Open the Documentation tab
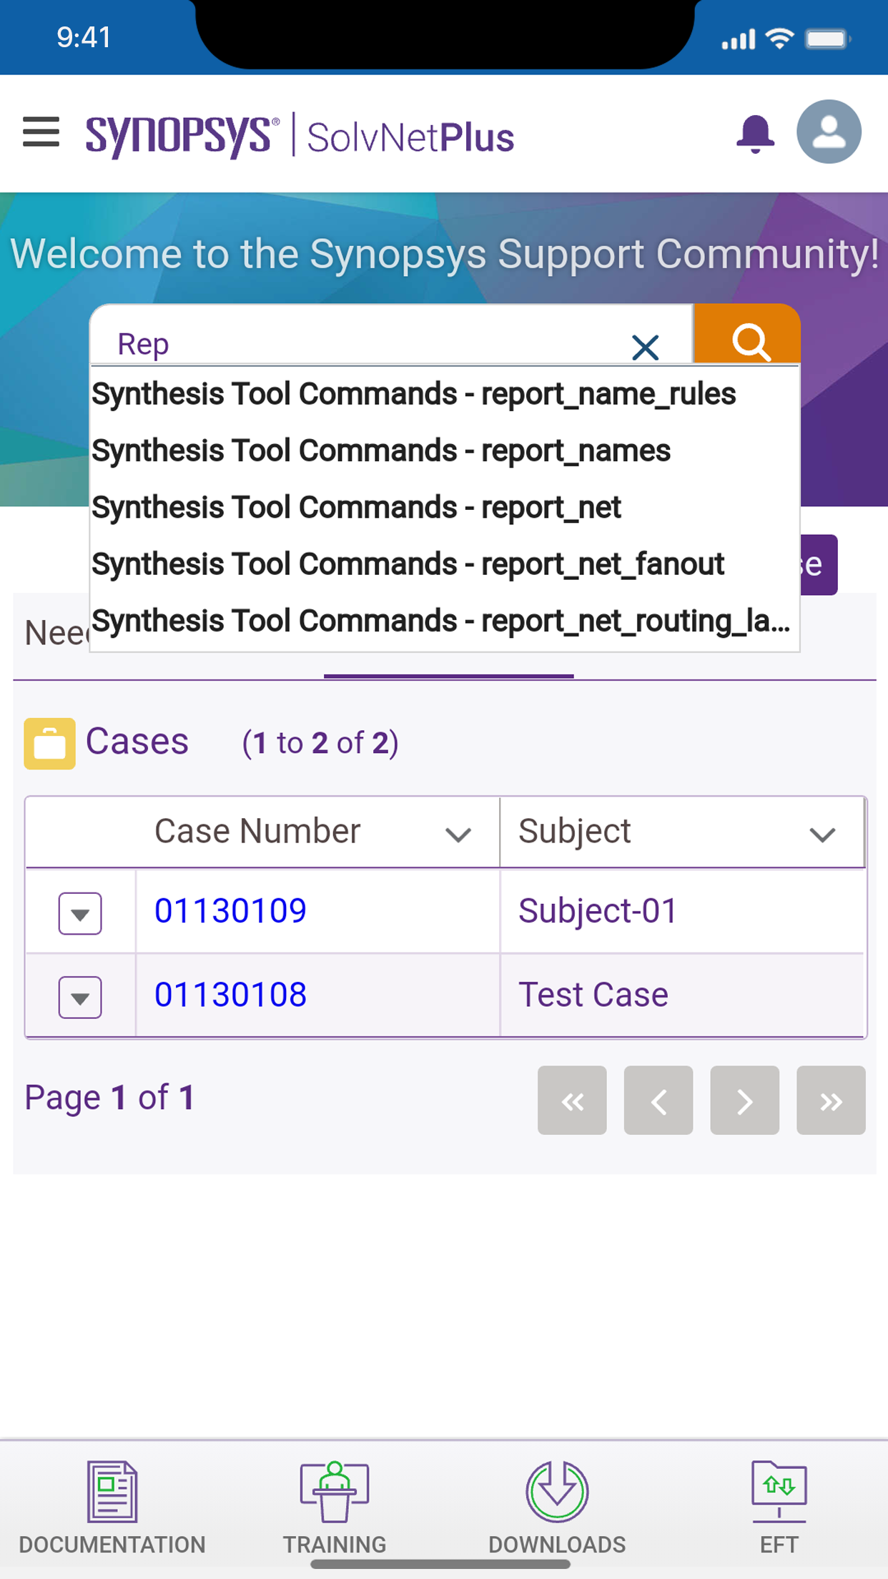Viewport: 888px width, 1579px height. (112, 1507)
